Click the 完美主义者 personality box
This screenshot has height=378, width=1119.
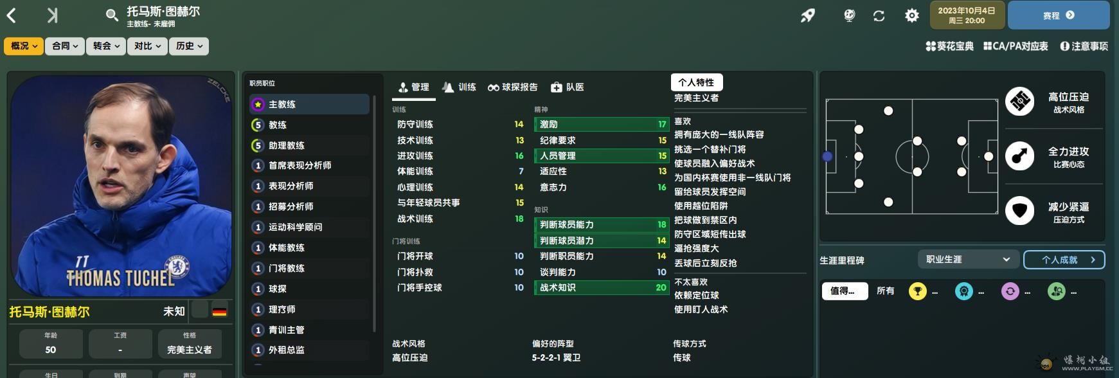click(190, 343)
